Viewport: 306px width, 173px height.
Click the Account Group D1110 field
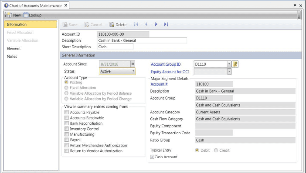[214, 98]
